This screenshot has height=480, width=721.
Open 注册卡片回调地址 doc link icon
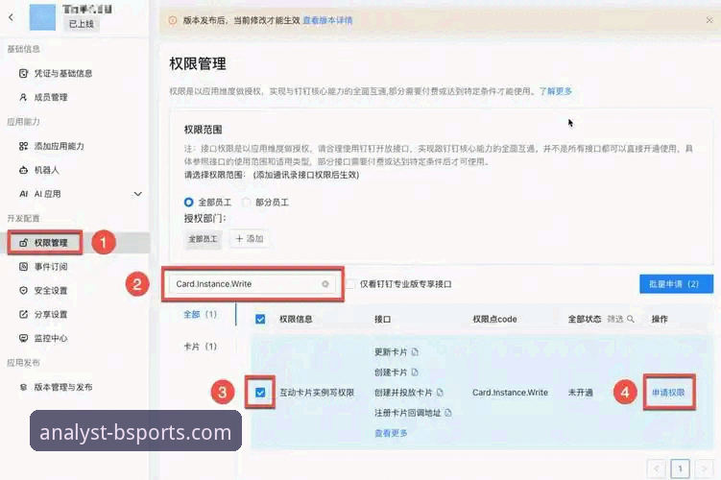(x=448, y=413)
